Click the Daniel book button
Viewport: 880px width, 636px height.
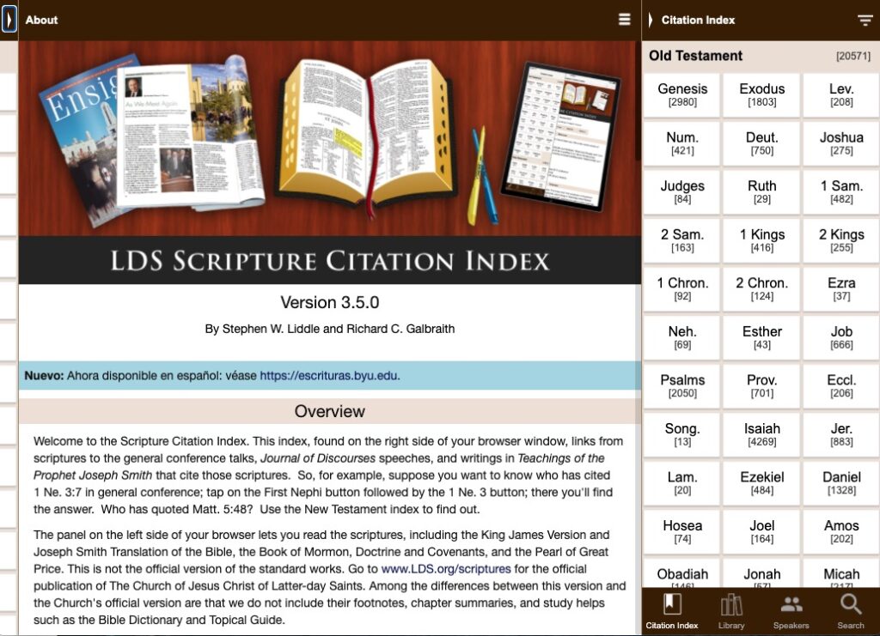840,482
